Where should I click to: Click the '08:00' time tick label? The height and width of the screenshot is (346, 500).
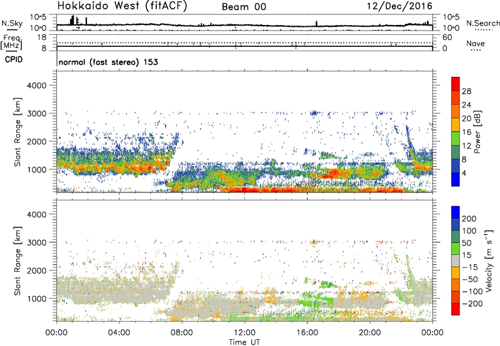[x=182, y=333]
